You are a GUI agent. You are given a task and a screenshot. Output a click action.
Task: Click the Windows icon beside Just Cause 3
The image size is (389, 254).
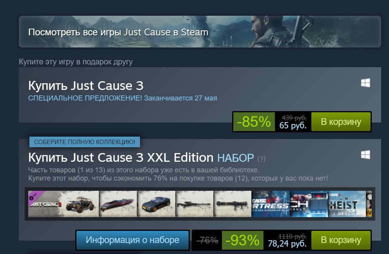point(365,83)
